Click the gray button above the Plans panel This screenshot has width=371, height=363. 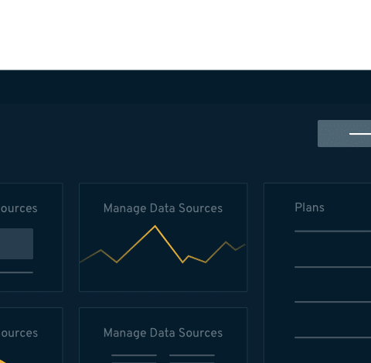click(344, 134)
